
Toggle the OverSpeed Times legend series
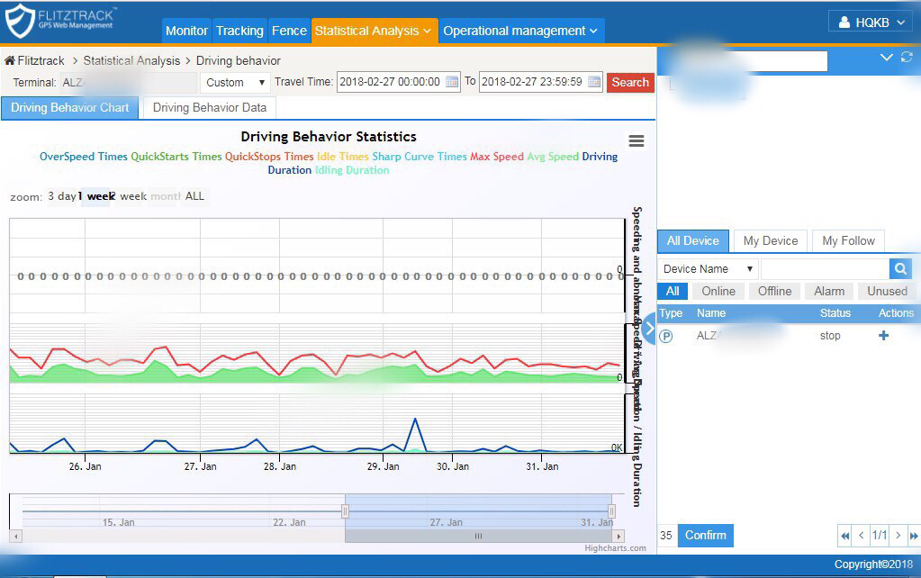pos(84,157)
